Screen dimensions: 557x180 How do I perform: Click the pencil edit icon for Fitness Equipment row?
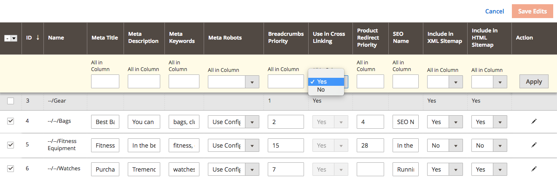click(x=534, y=145)
